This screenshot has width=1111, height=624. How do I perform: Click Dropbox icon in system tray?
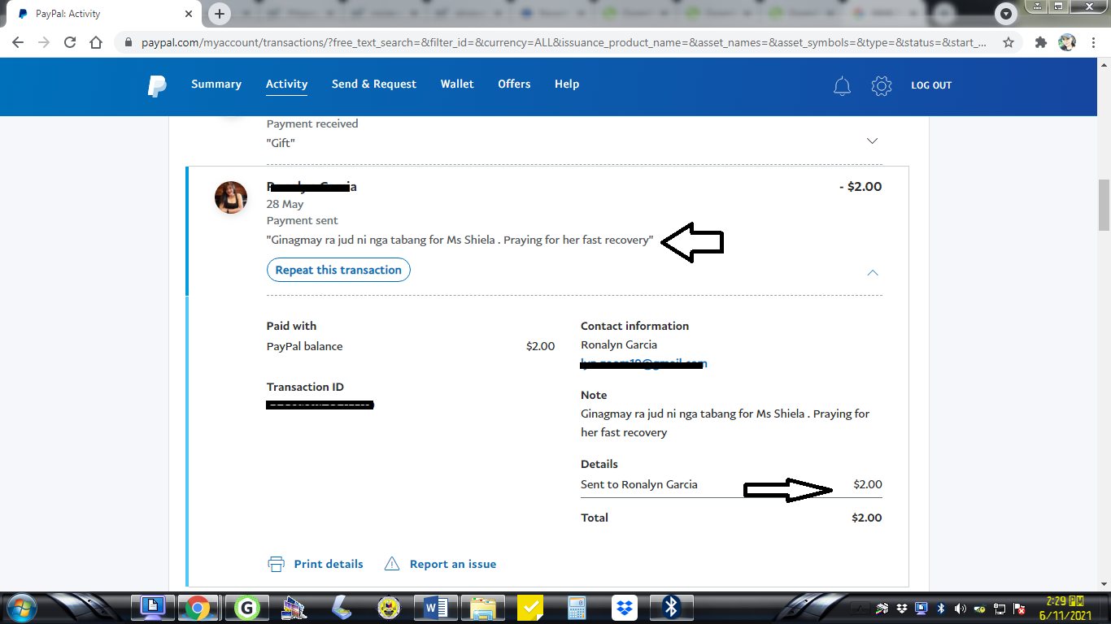click(x=902, y=609)
